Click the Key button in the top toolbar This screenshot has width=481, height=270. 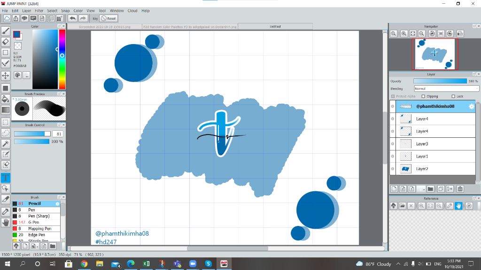(x=95, y=18)
